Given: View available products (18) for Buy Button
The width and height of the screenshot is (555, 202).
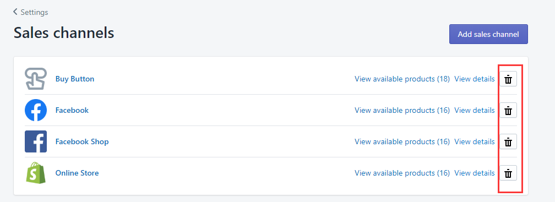Looking at the screenshot, I should click(402, 79).
